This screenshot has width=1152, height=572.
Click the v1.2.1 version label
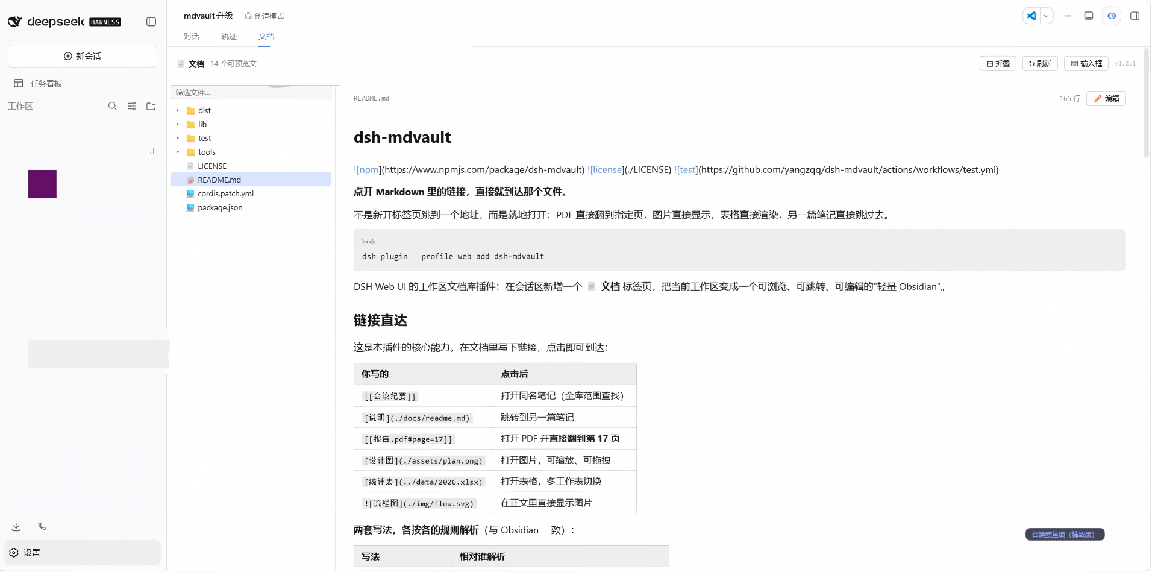(1125, 63)
